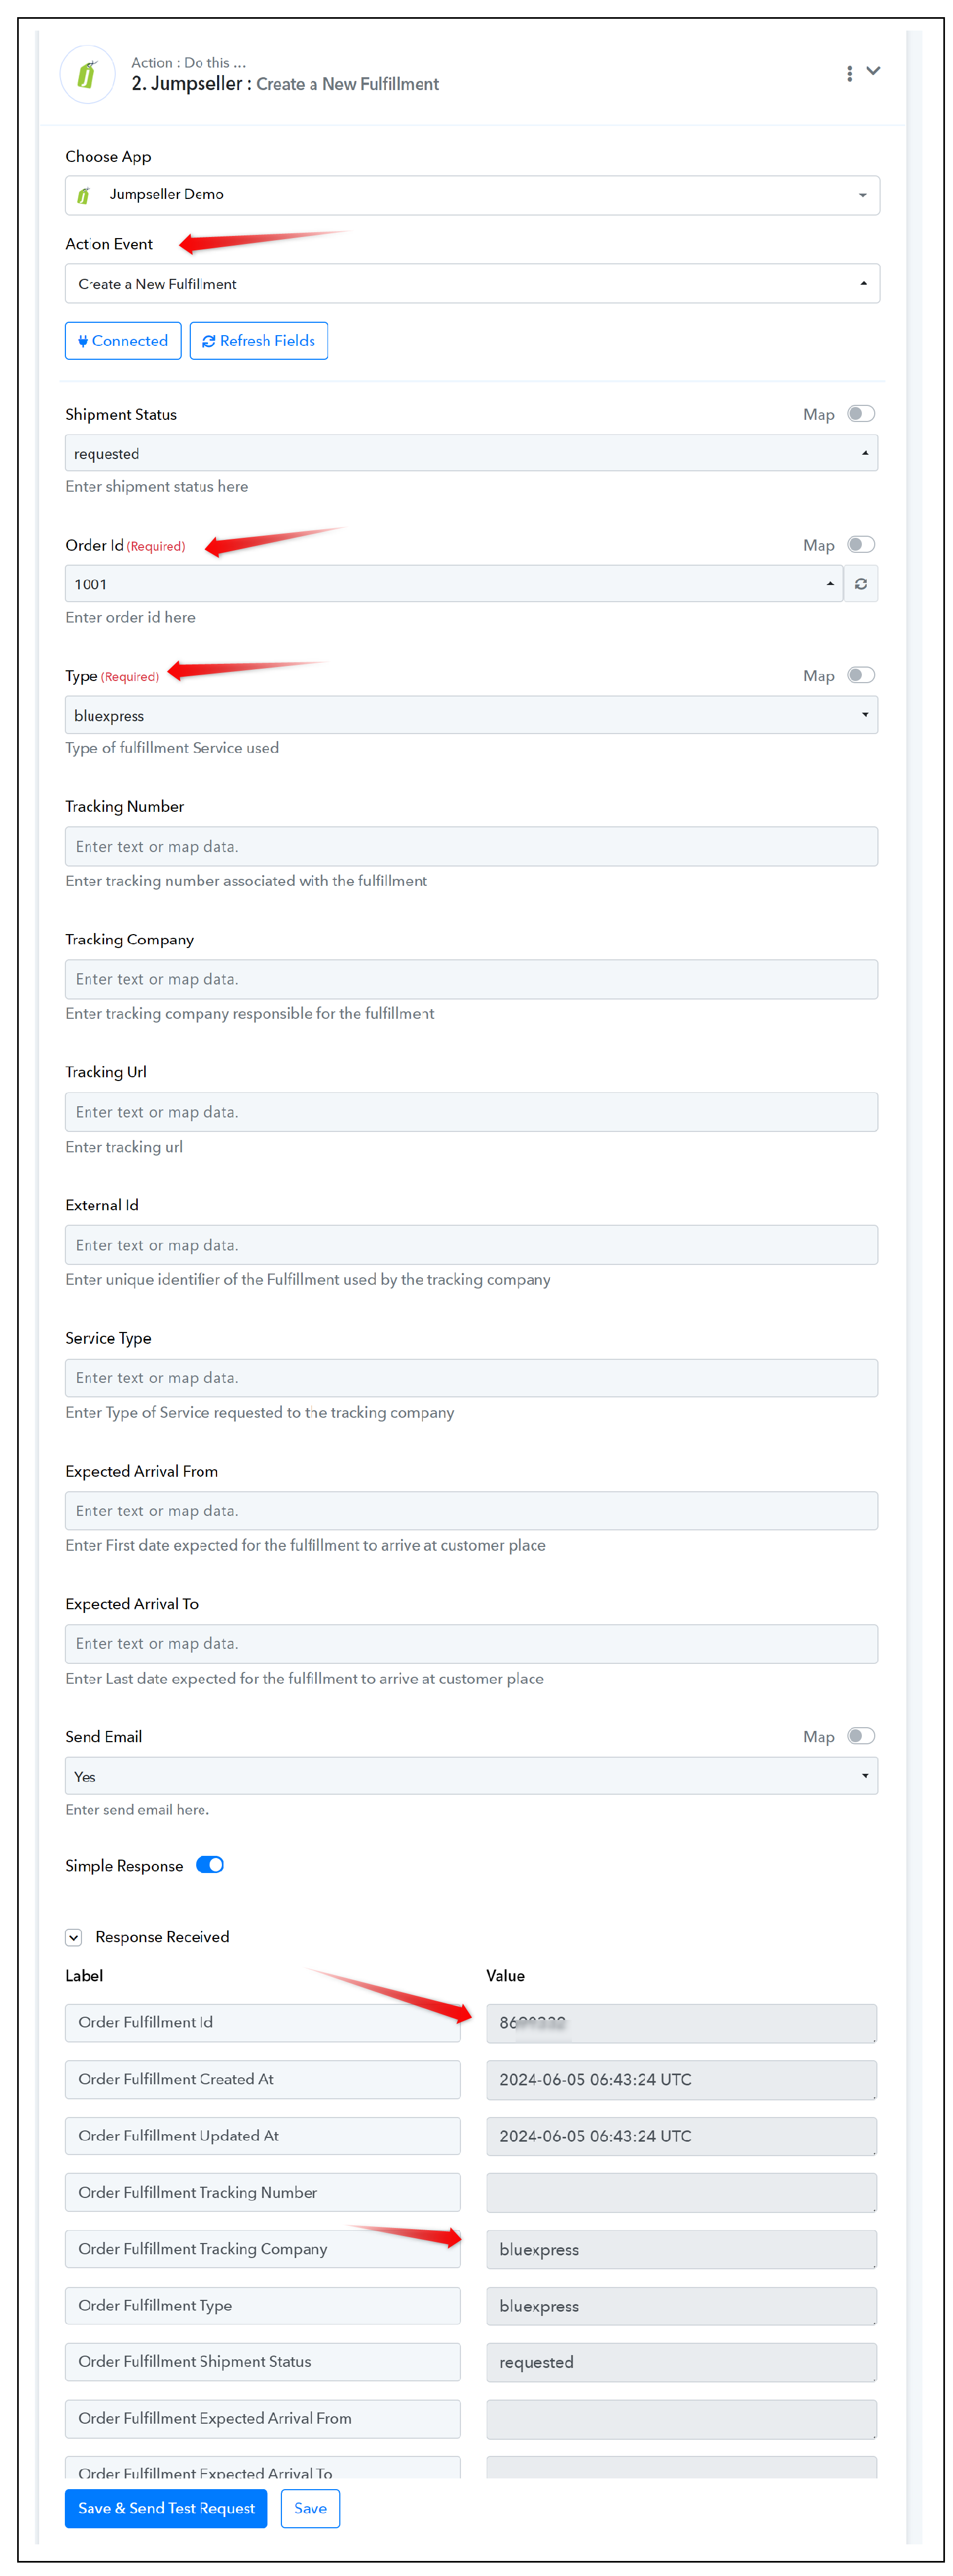Click the Shipment Status value requested
The height and width of the screenshot is (2576, 953).
pos(681,2363)
